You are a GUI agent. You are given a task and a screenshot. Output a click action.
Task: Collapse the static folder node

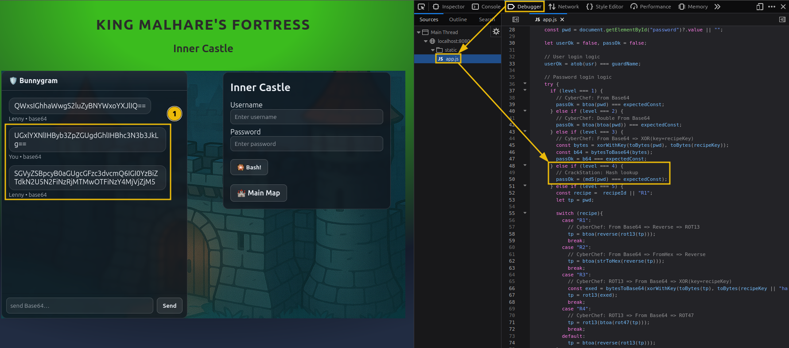[x=433, y=50]
